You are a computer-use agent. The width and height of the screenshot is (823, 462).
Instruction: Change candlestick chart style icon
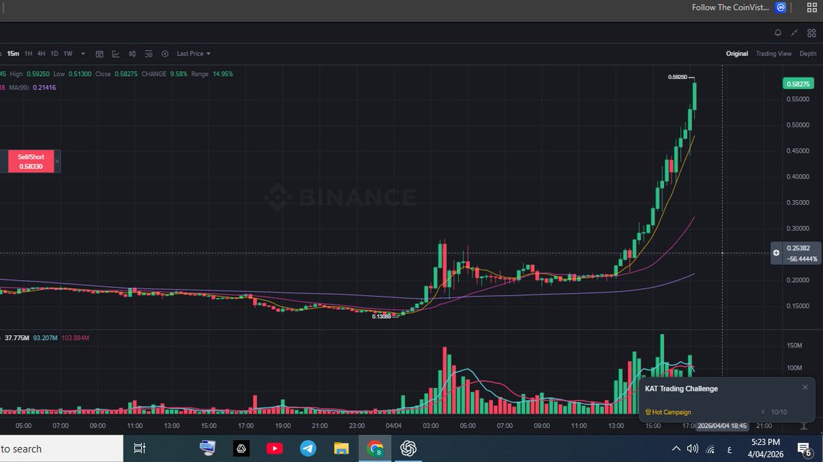click(x=132, y=53)
